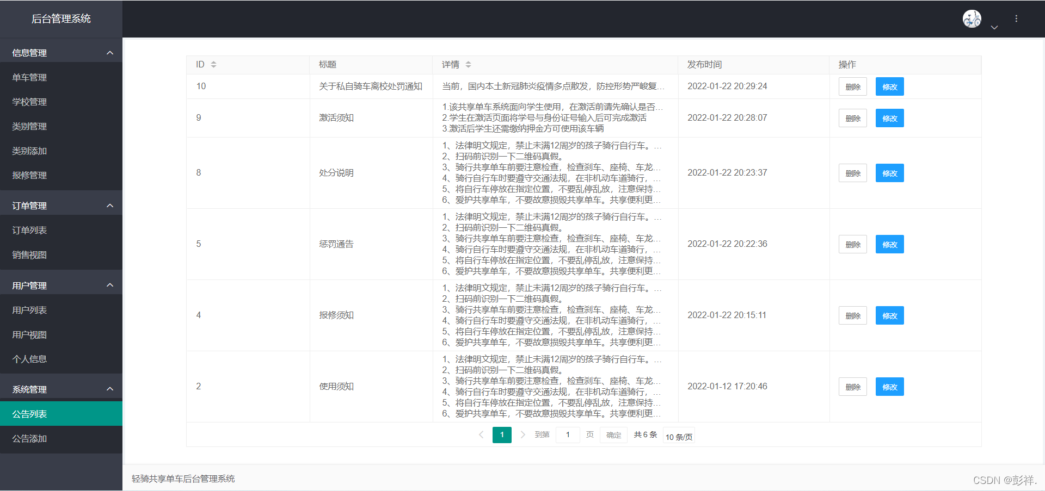Click footer text 轻骑共享单车后台管理系统
The height and width of the screenshot is (491, 1045).
(x=183, y=478)
